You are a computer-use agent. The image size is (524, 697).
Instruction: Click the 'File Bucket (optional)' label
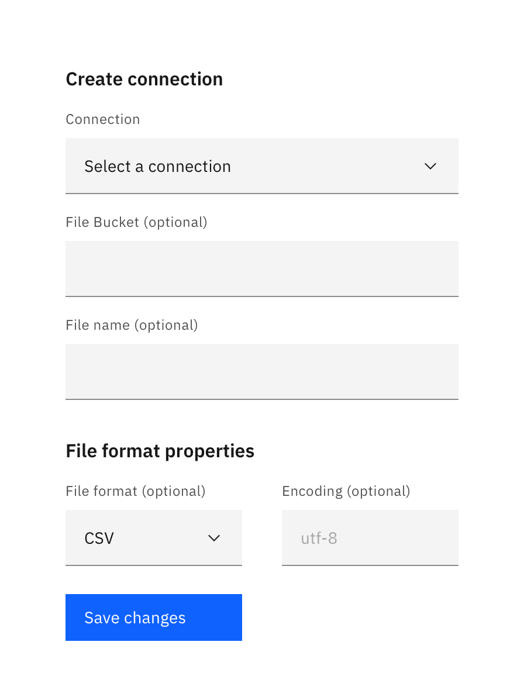coord(136,222)
